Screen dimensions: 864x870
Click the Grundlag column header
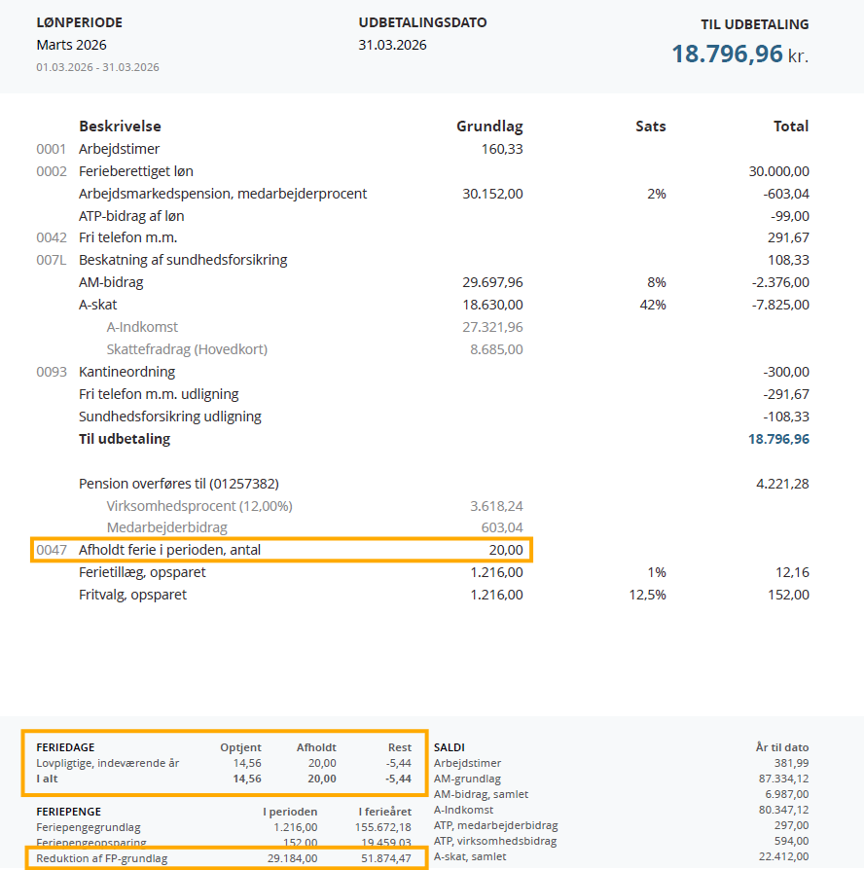(x=489, y=127)
